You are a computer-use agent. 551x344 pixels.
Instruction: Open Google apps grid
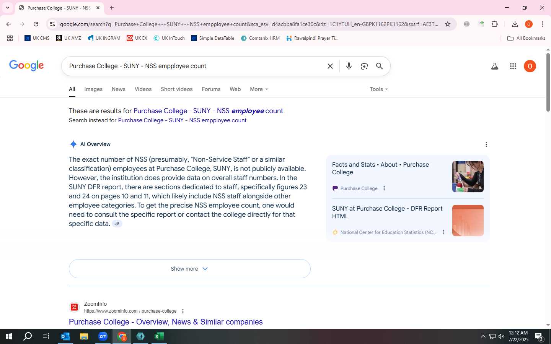(x=513, y=66)
